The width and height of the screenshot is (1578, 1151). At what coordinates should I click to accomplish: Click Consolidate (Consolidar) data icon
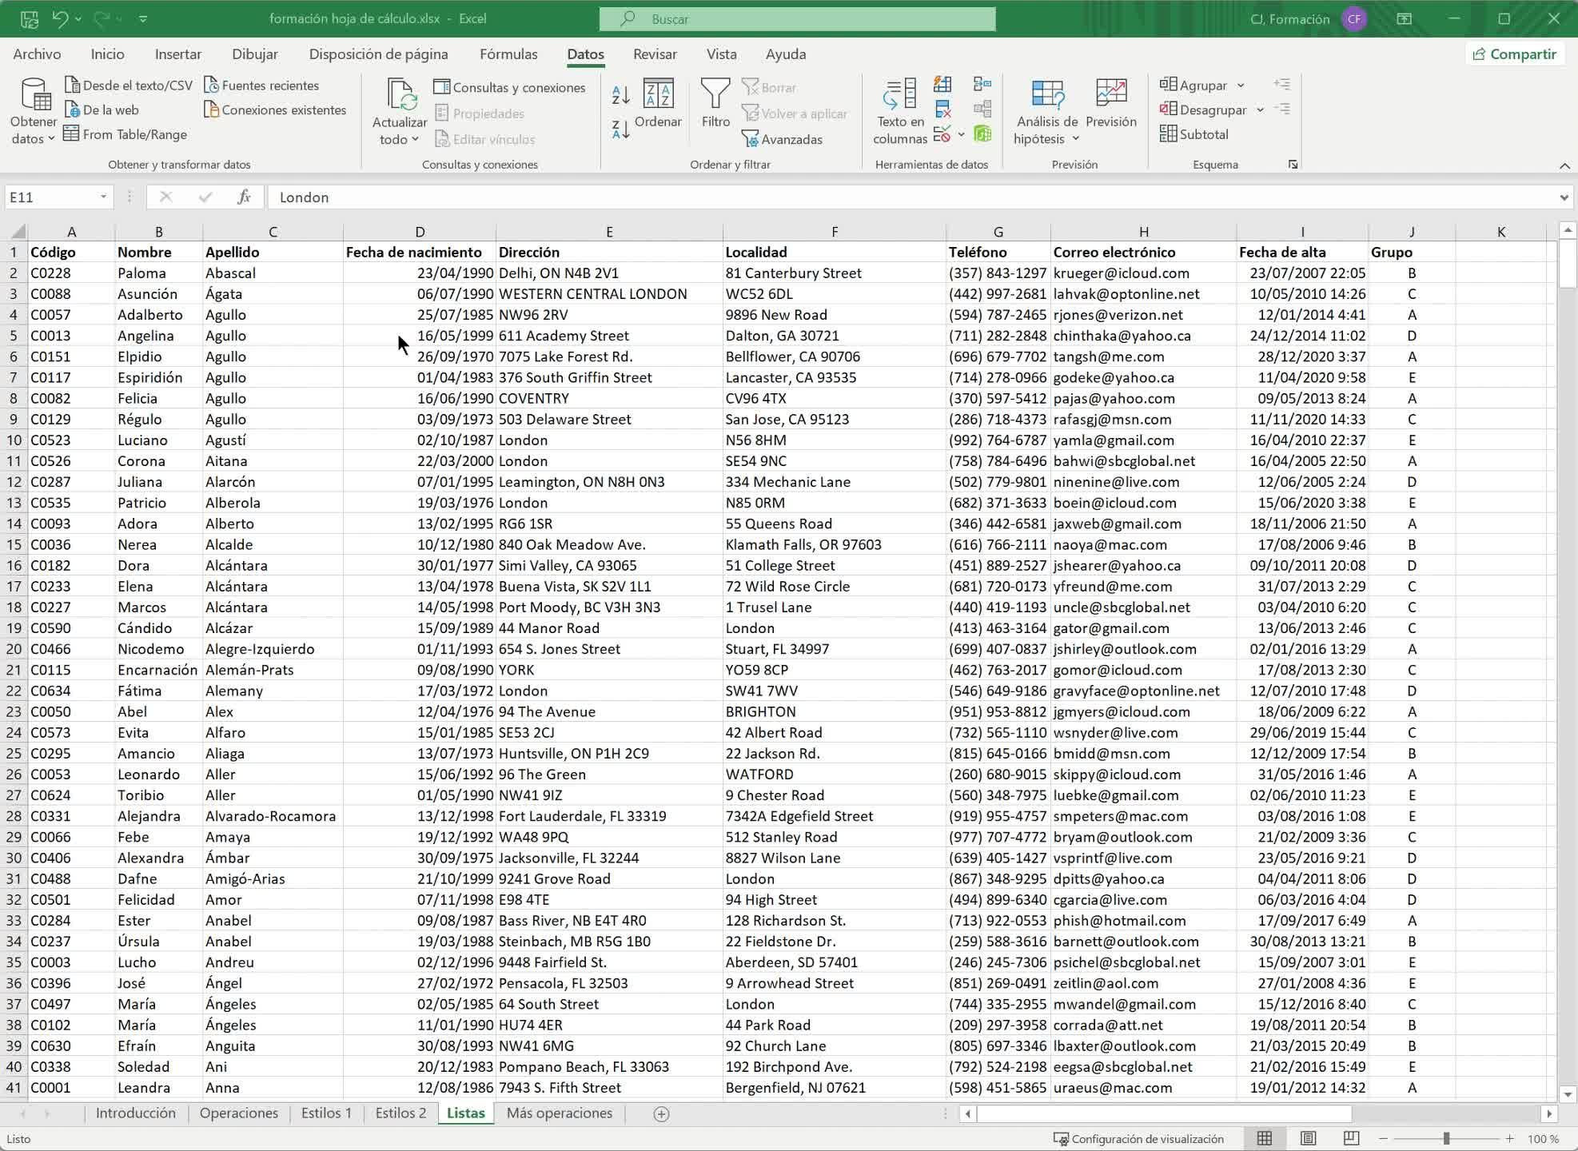pyautogui.click(x=982, y=85)
